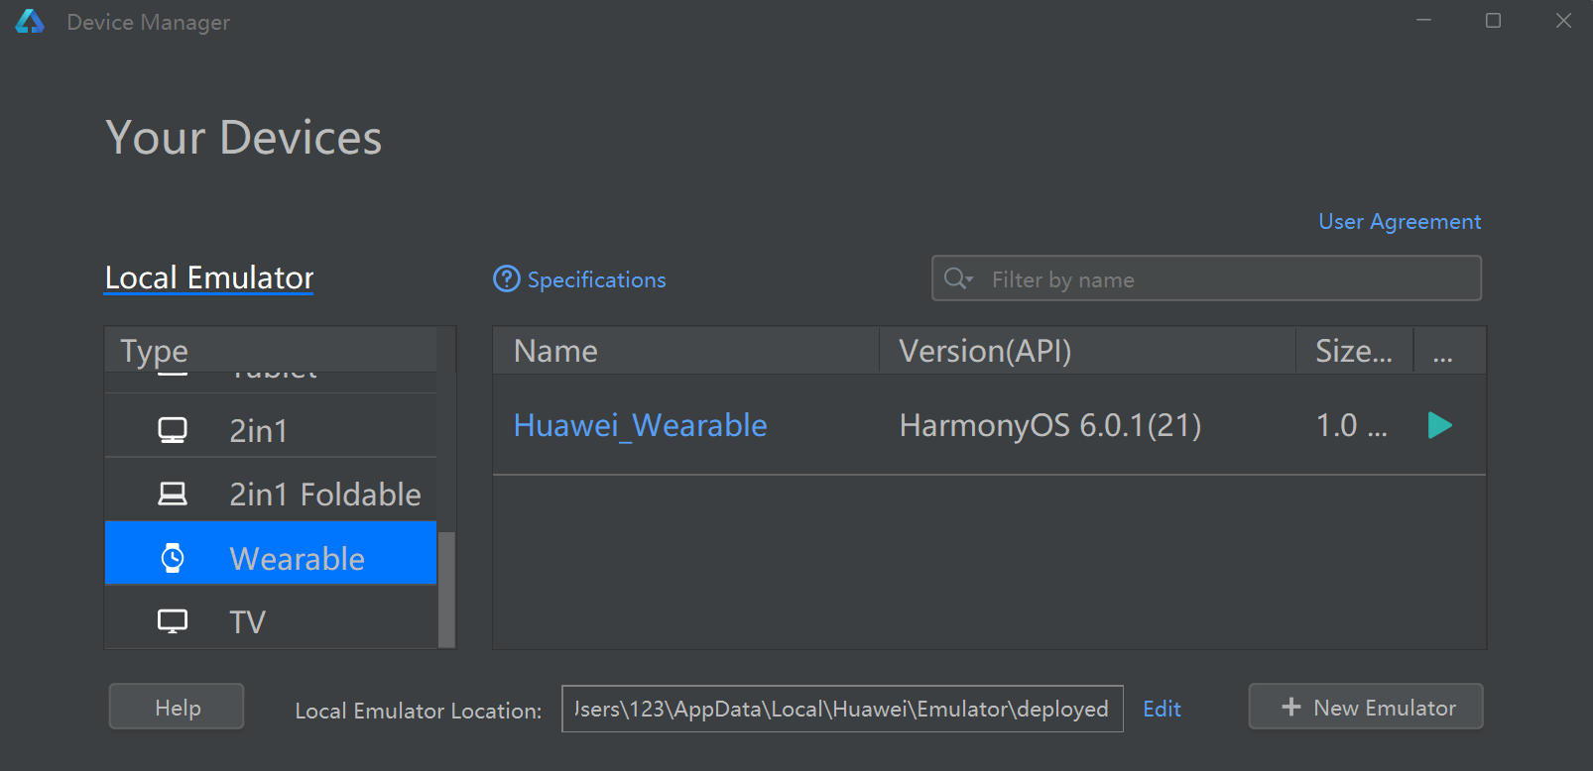Click the Local Emulator Location path field
This screenshot has height=771, width=1593.
pos(842,709)
